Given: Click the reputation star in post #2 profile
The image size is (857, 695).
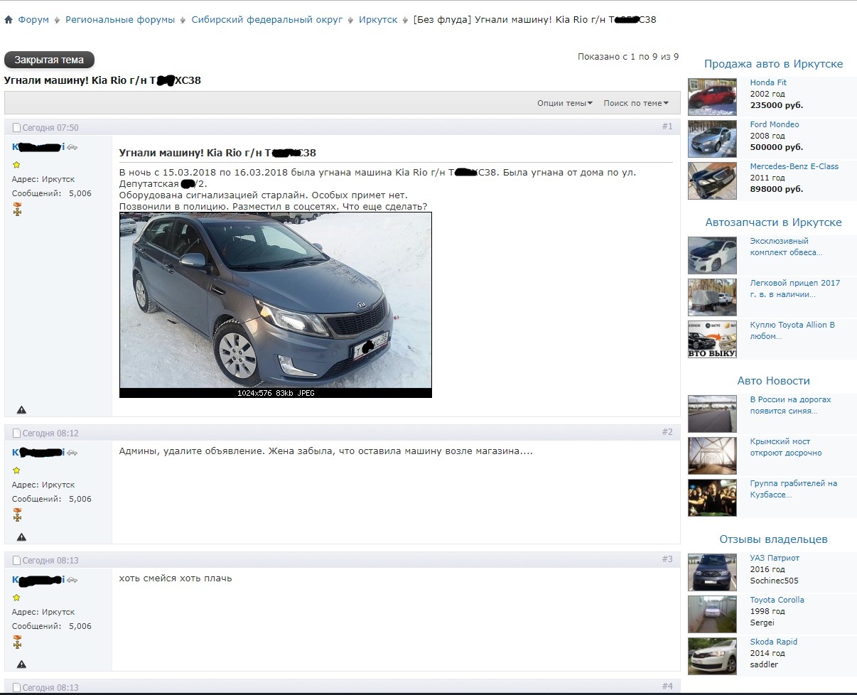Looking at the screenshot, I should [16, 470].
